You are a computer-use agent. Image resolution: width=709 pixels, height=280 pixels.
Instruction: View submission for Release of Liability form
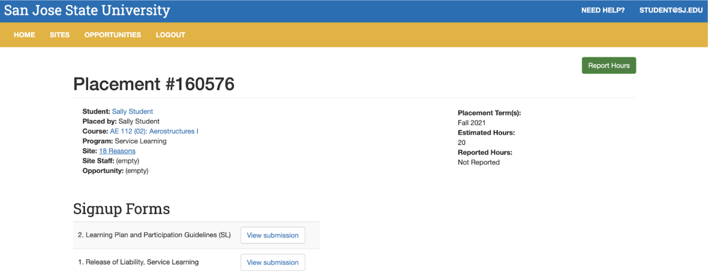click(272, 262)
